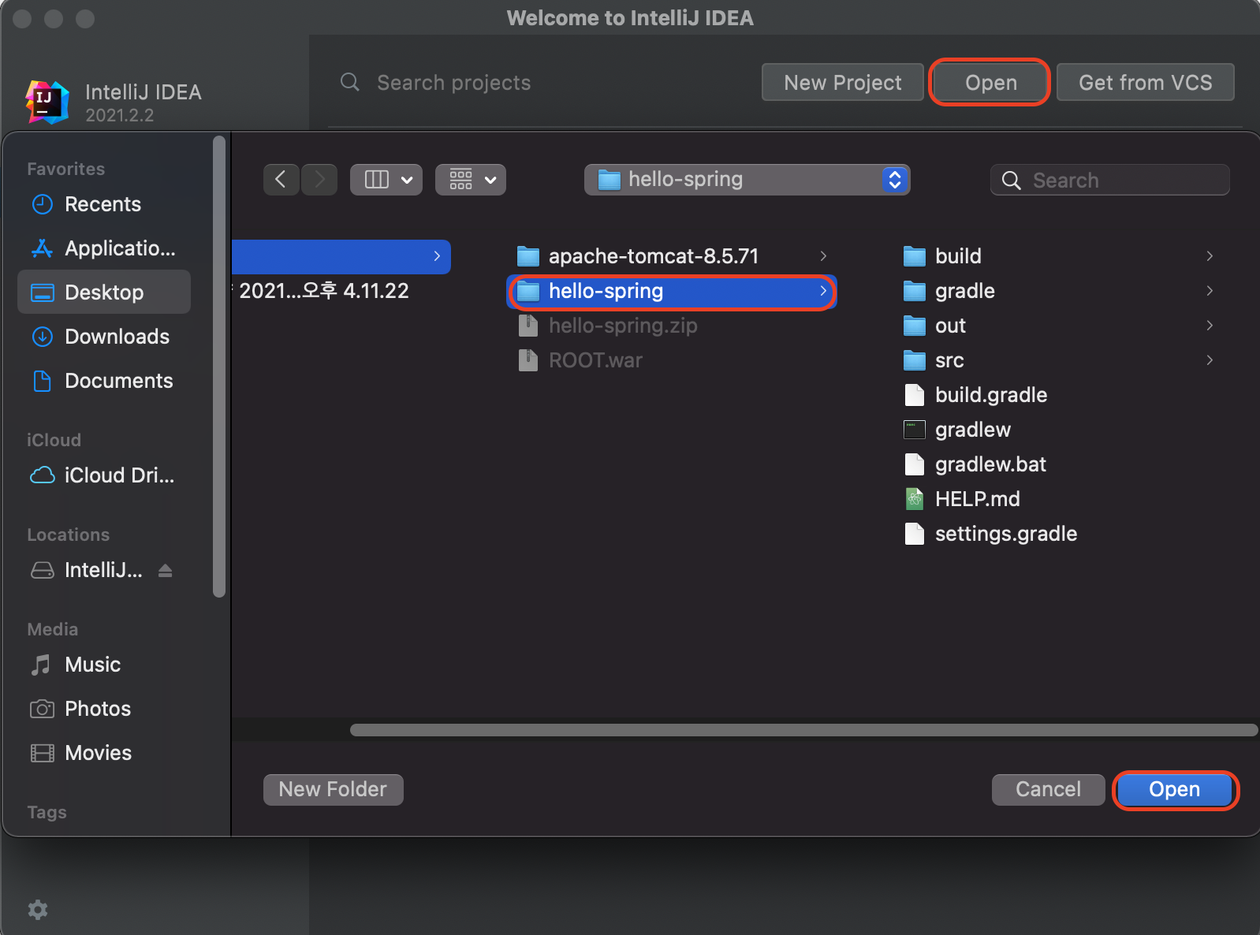
Task: Open the hello-spring path popup selector
Action: pos(747,180)
